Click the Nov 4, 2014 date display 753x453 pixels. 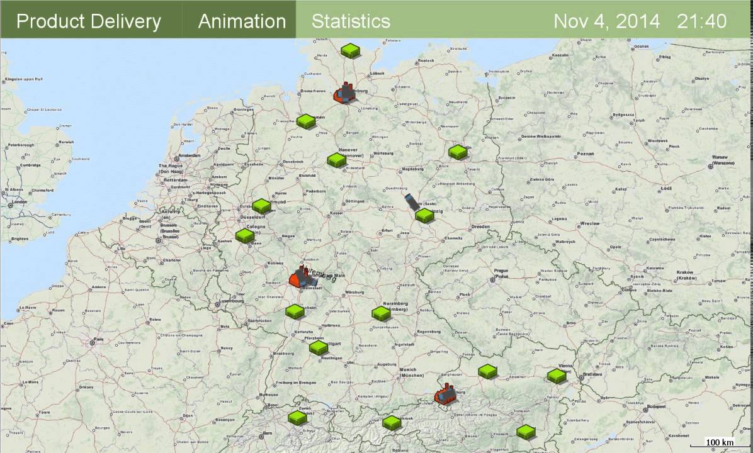pyautogui.click(x=606, y=21)
